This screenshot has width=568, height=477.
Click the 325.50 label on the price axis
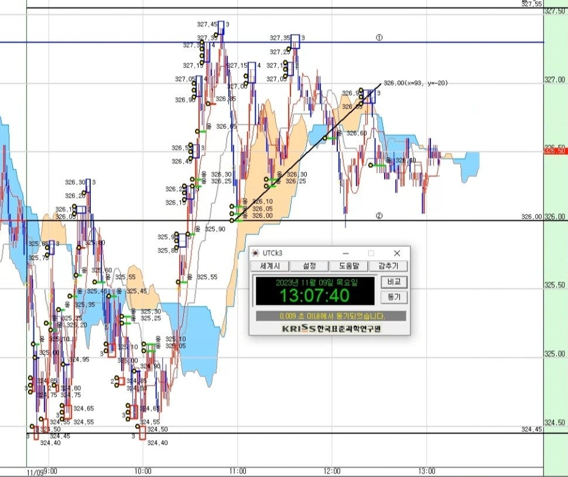554,285
